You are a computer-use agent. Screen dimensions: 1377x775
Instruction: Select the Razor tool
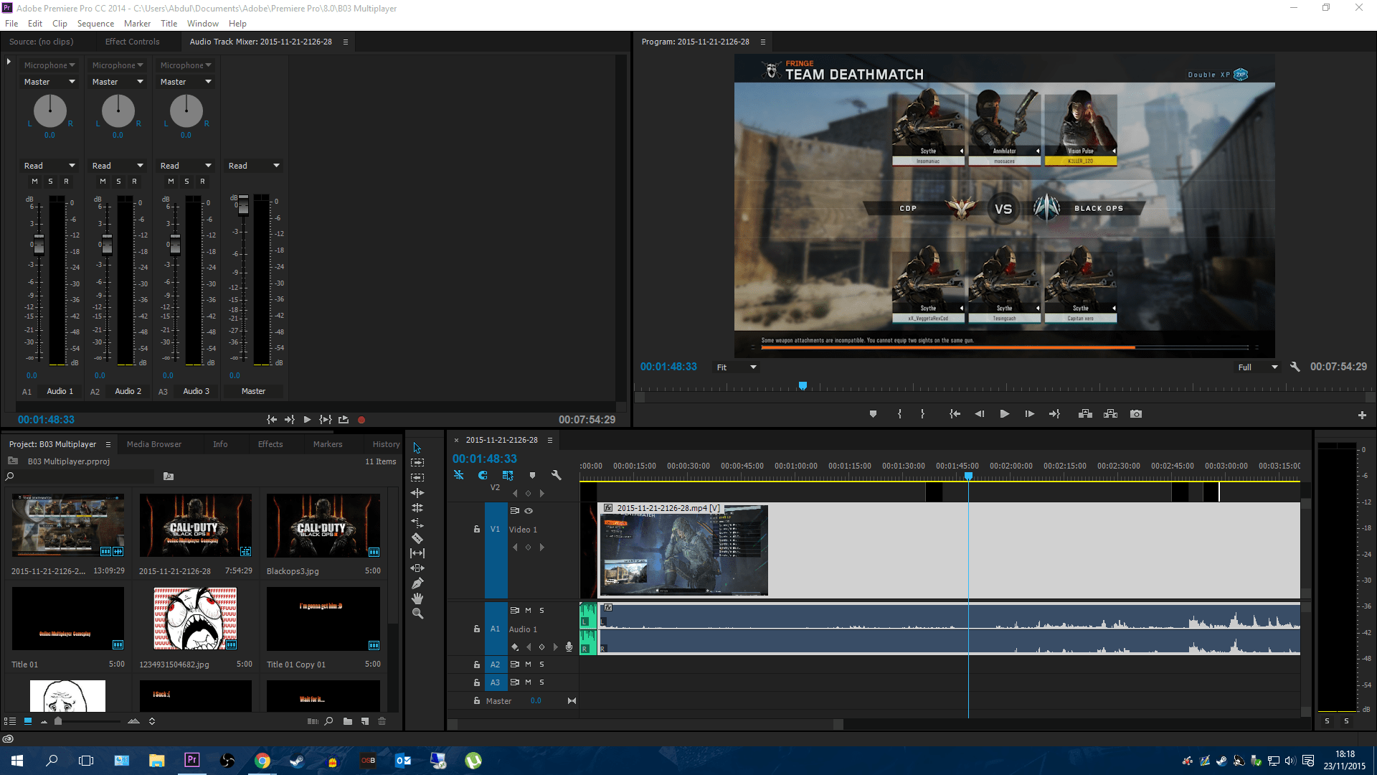pyautogui.click(x=417, y=538)
